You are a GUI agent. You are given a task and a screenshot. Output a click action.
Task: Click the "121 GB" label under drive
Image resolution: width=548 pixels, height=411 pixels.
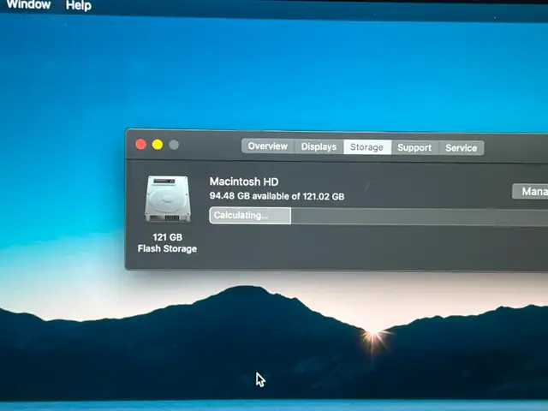pyautogui.click(x=168, y=237)
